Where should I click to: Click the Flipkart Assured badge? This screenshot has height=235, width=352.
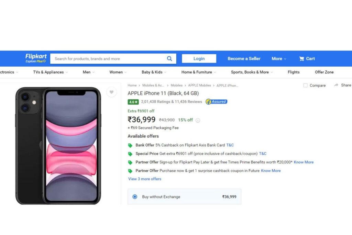click(216, 102)
